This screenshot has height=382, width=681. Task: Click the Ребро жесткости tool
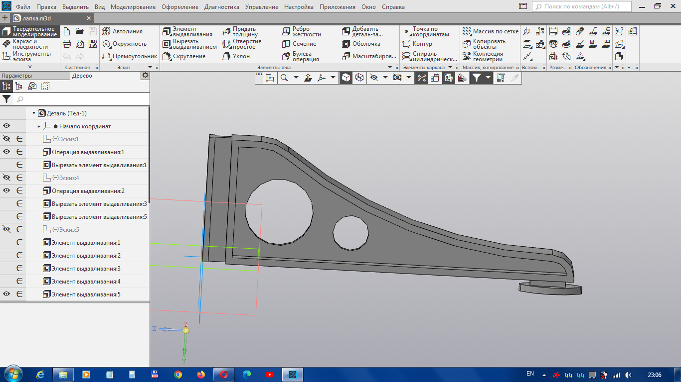click(301, 32)
